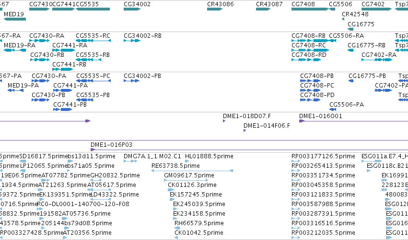Click the CG7408 gene label
The height and width of the screenshot is (240, 408).
pyautogui.click(x=303, y=4)
